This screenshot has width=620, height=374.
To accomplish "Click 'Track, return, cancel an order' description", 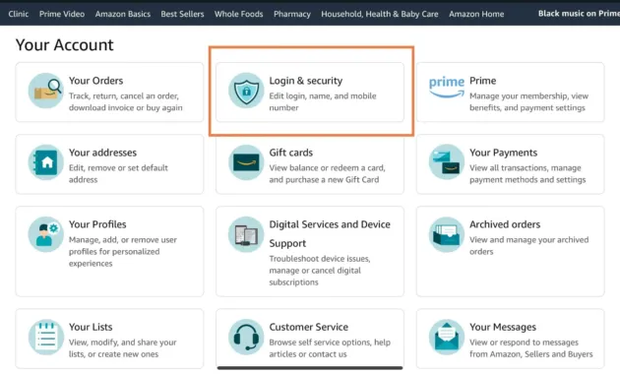I will (125, 101).
